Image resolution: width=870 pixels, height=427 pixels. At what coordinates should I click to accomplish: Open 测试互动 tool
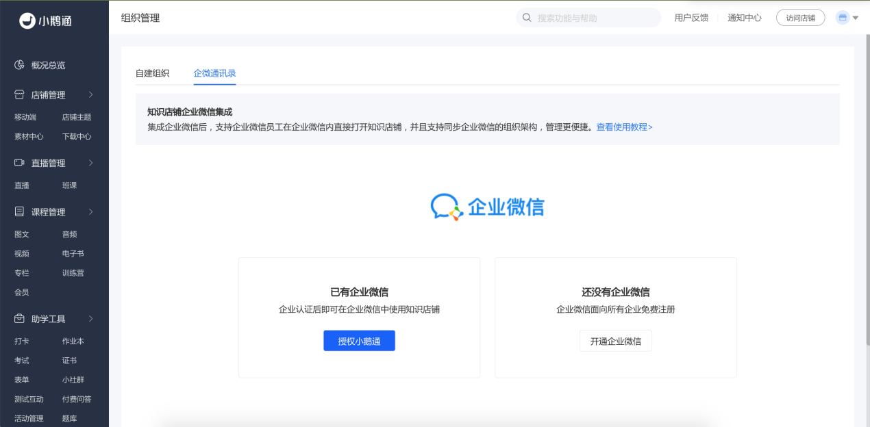point(29,399)
